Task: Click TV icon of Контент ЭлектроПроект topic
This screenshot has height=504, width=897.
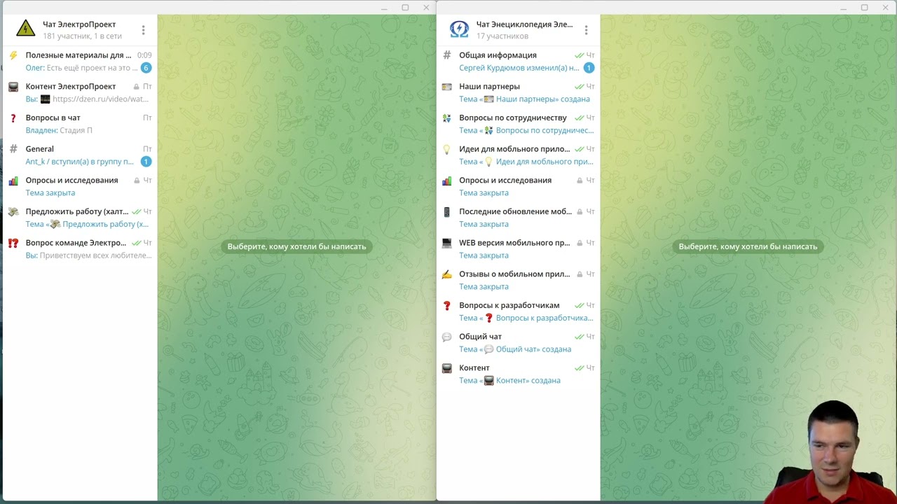Action: click(x=13, y=87)
